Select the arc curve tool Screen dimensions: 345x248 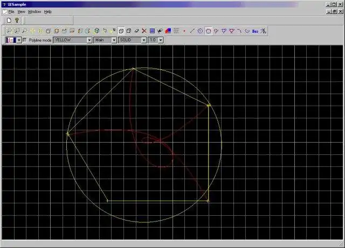click(x=239, y=31)
